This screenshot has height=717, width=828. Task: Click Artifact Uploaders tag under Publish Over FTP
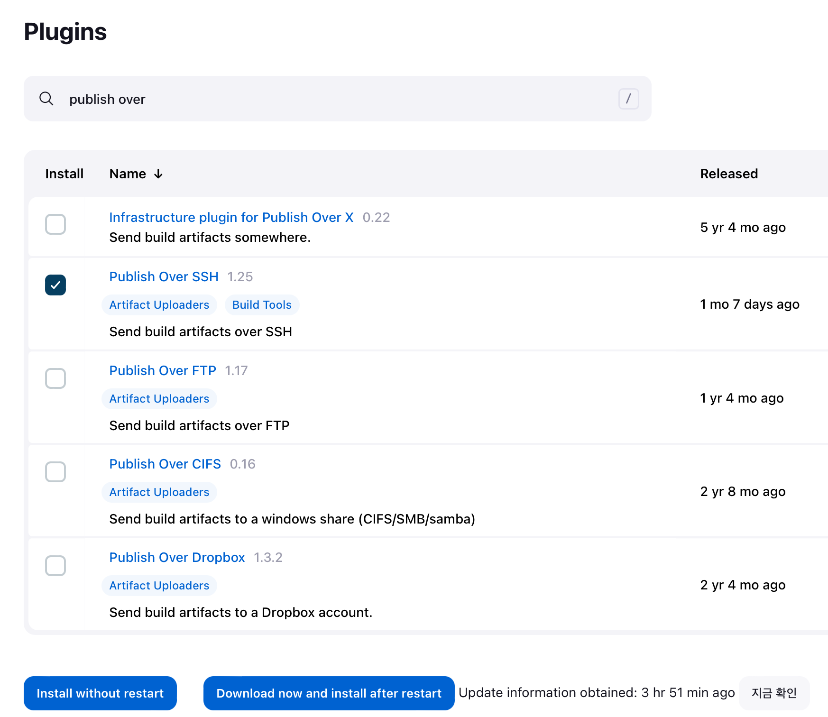coord(159,399)
